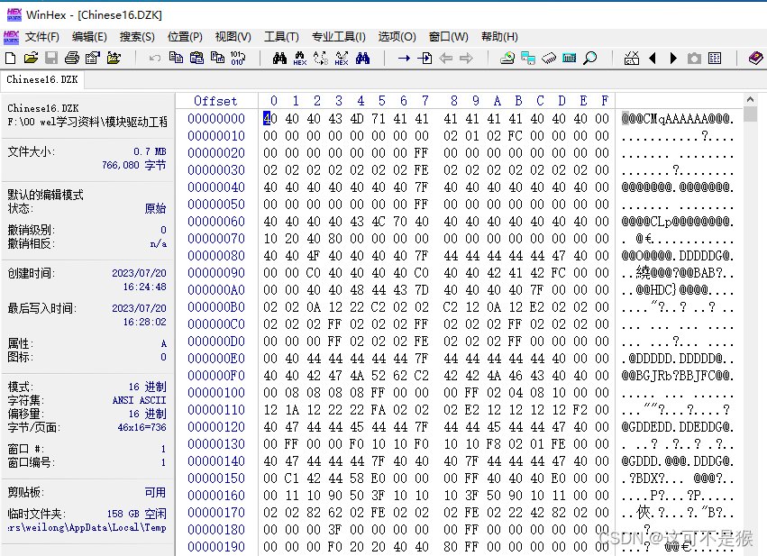
Task: Open the 搜索(S) menu
Action: click(137, 37)
